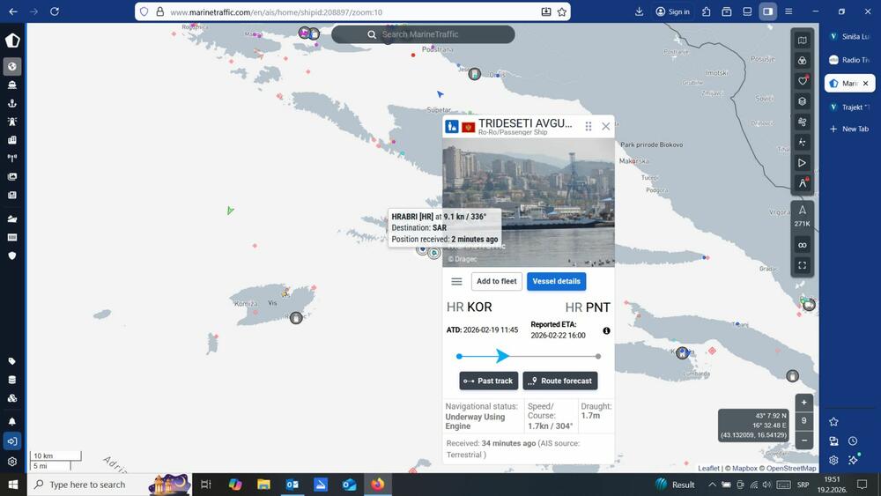Viewport: 881px width, 496px height.
Task: Toggle the vessel names display in map toolbar
Action: point(802,184)
